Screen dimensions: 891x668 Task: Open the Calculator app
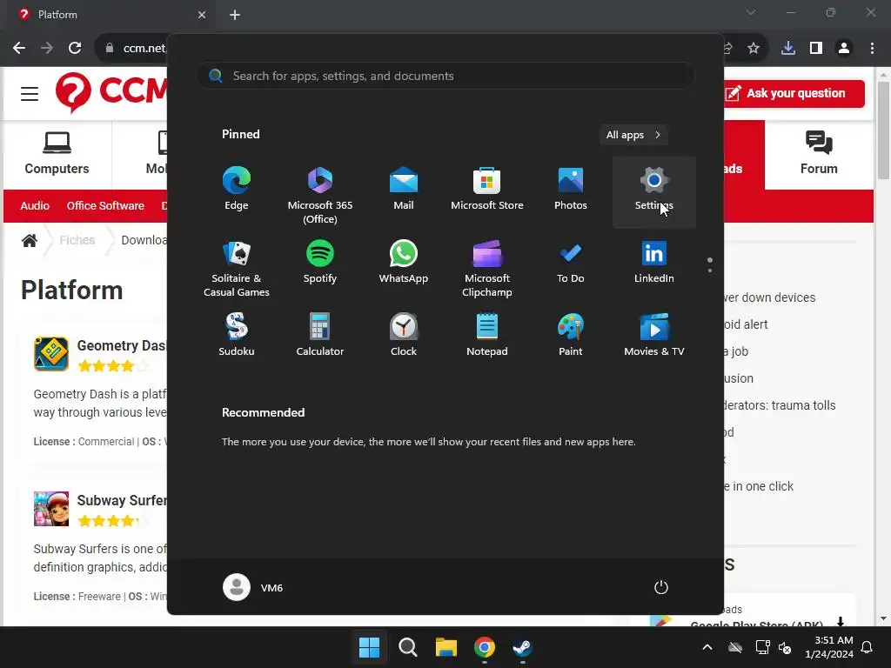(x=320, y=335)
